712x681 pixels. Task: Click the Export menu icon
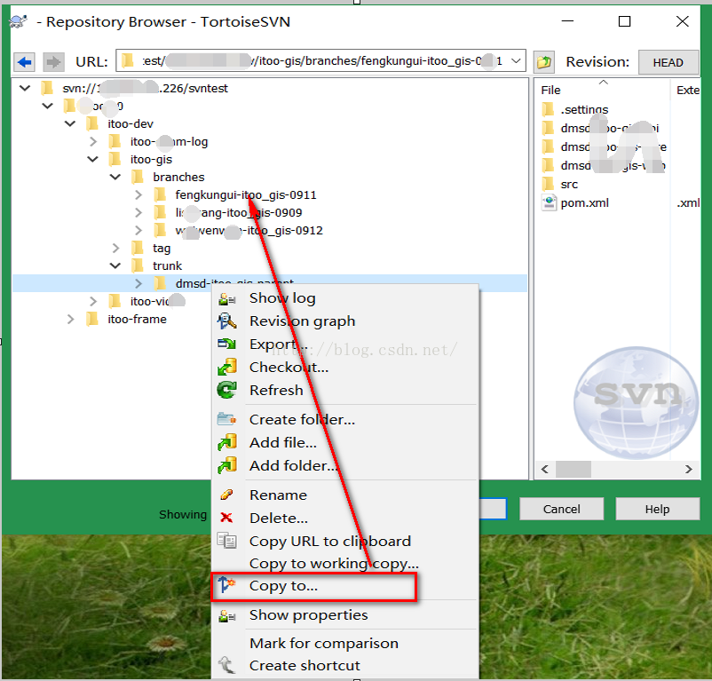tap(226, 344)
